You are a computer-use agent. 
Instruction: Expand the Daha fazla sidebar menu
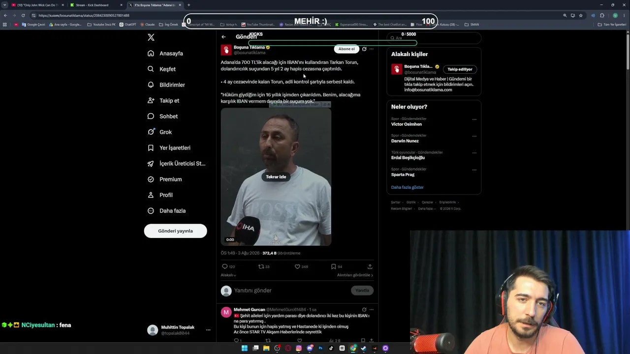coord(167,211)
